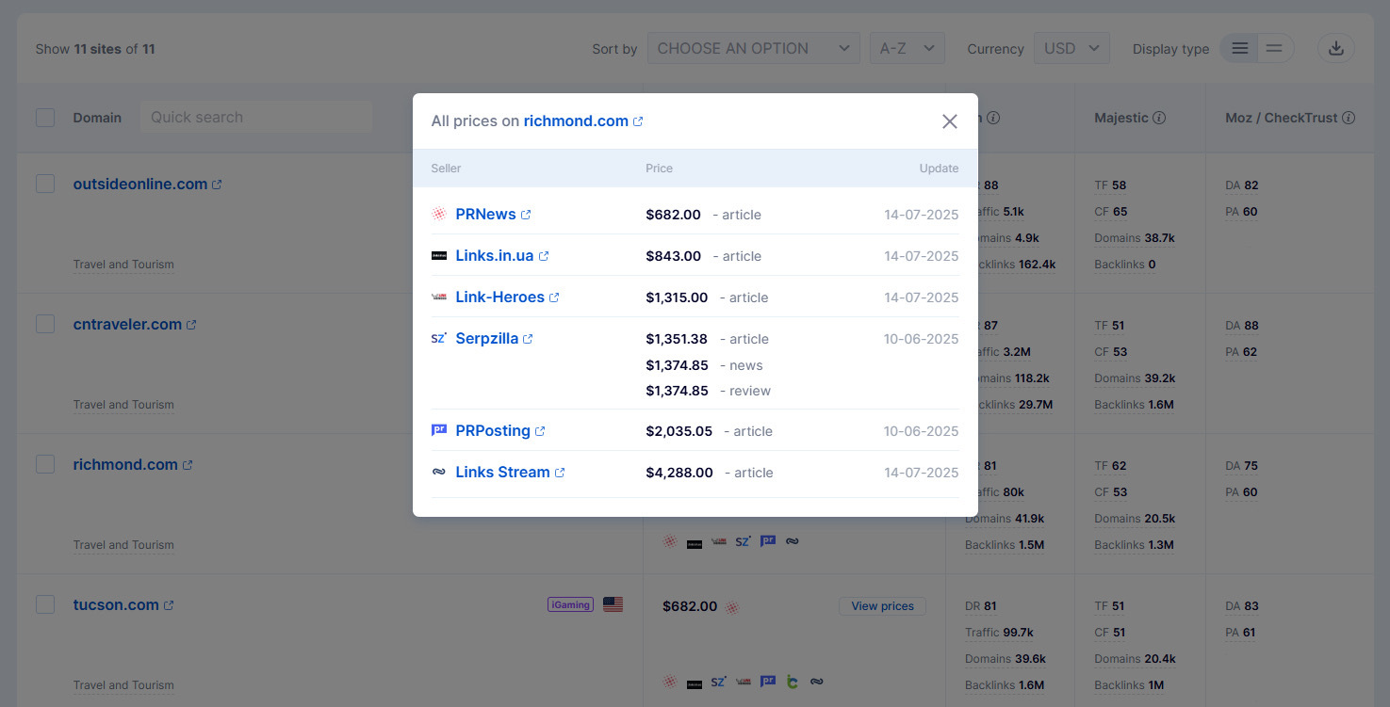Screen dimensions: 1390x707
Task: Click PRPosting update date 10-06-2025
Action: [x=921, y=431]
